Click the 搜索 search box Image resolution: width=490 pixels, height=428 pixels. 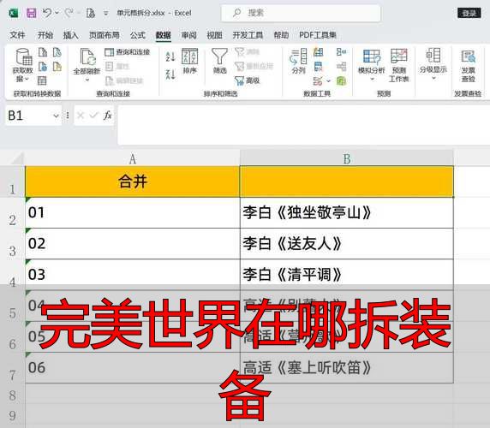pyautogui.click(x=301, y=13)
